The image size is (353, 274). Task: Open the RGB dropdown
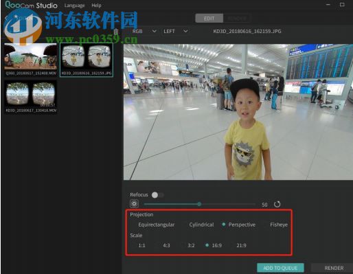coord(144,32)
